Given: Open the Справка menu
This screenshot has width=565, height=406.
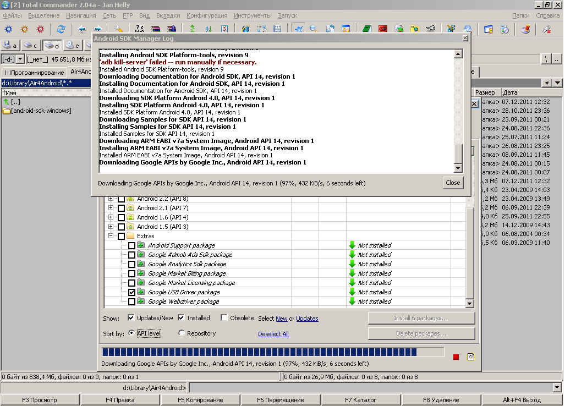Looking at the screenshot, I should coord(548,15).
